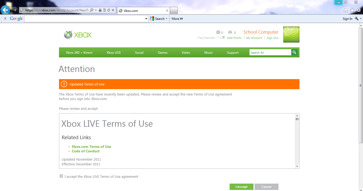
Task: Click Sign In on the Google Toolbar
Action: click(x=347, y=19)
